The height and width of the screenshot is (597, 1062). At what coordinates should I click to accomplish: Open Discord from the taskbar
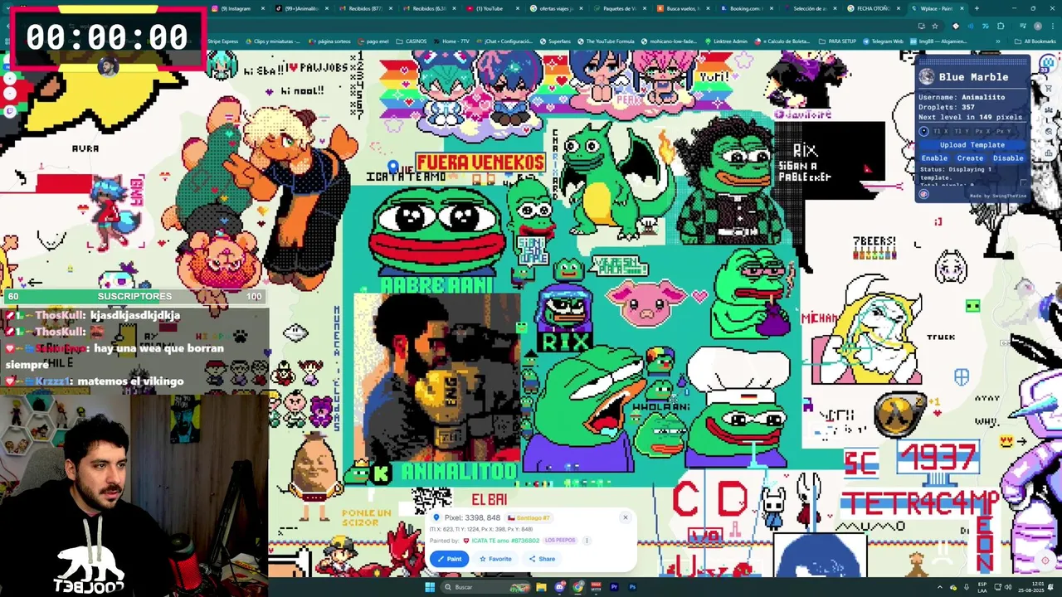pos(560,587)
